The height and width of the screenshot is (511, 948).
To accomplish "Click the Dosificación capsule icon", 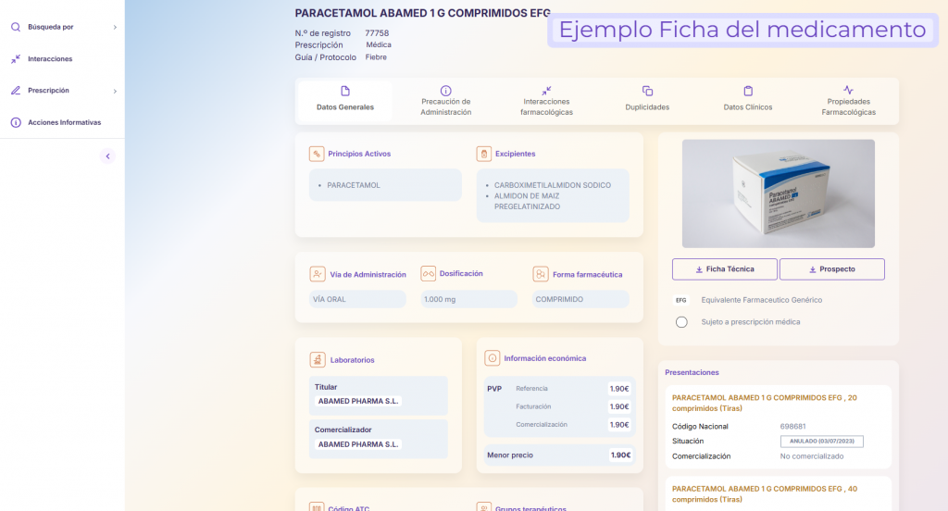I will pyautogui.click(x=428, y=273).
